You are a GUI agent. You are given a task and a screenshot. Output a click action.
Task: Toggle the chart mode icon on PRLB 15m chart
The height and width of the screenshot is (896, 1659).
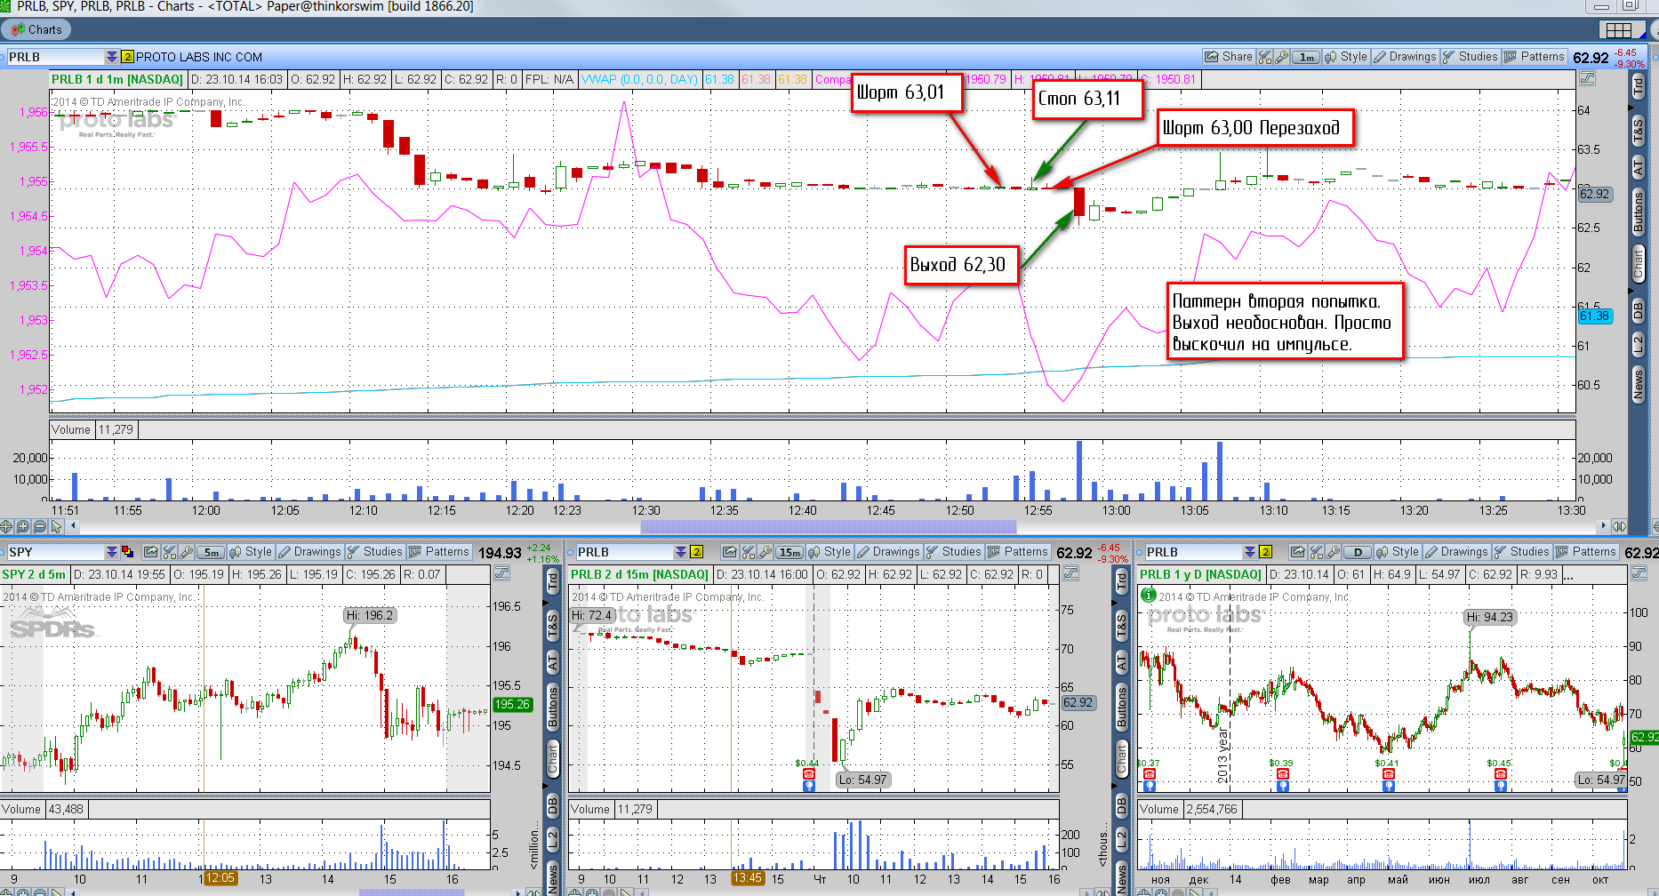pos(1070,574)
